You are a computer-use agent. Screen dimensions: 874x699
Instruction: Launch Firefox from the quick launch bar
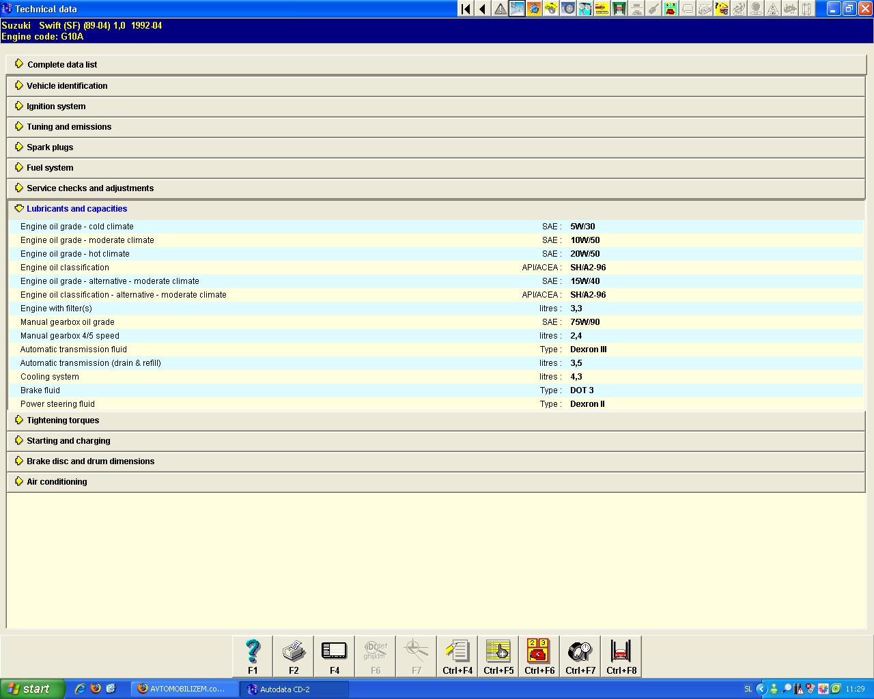96,689
